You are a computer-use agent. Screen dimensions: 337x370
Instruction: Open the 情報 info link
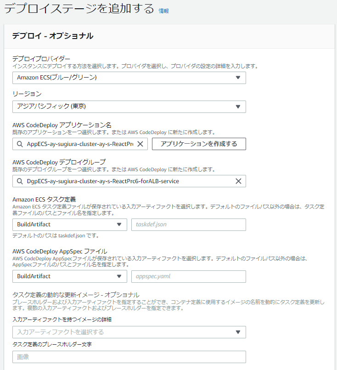(x=163, y=11)
